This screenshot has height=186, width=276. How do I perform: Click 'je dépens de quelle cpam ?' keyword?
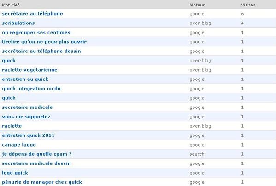(36, 154)
